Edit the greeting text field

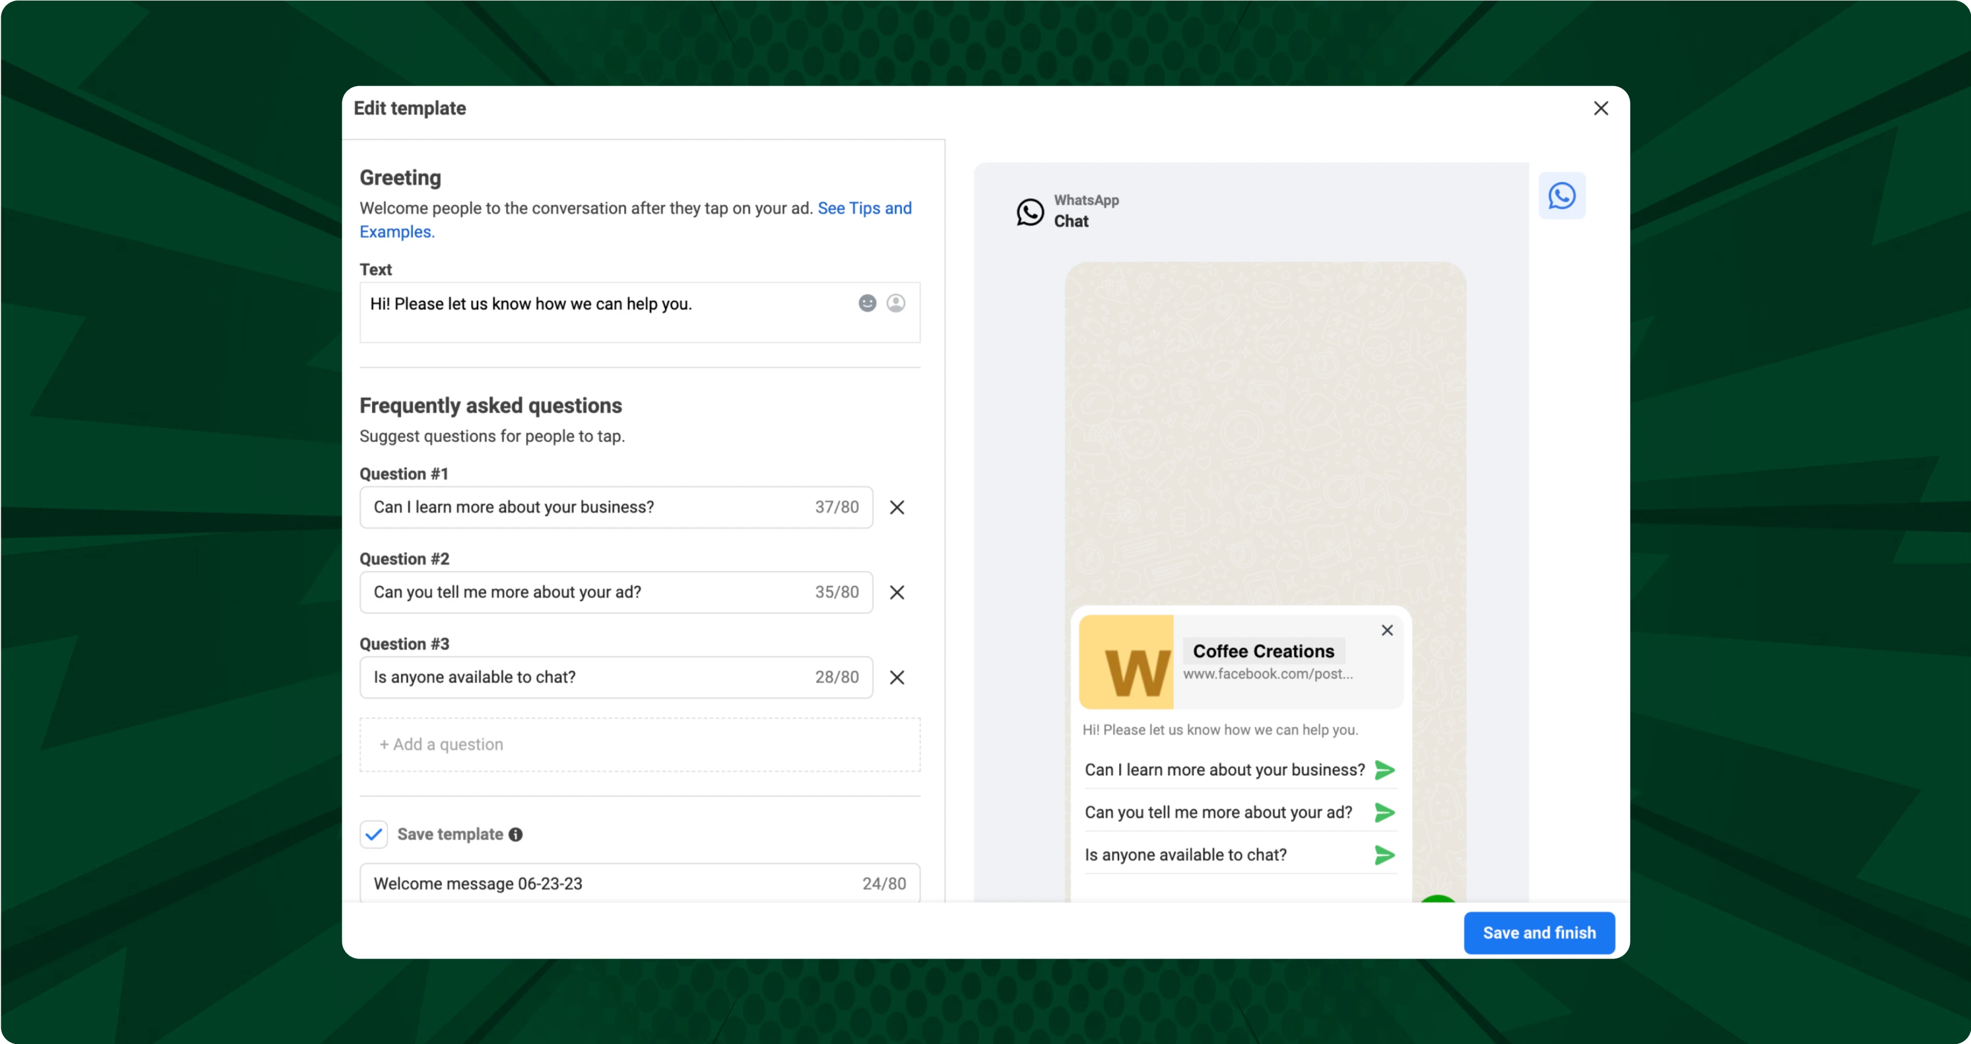point(640,312)
